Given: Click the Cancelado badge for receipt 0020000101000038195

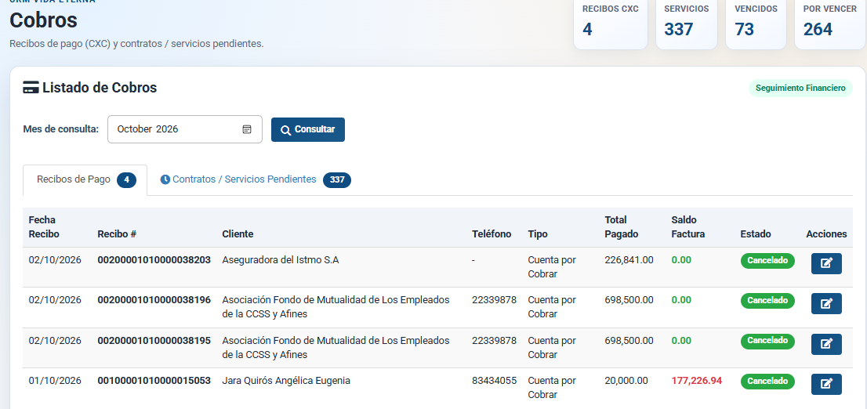Looking at the screenshot, I should click(767, 341).
